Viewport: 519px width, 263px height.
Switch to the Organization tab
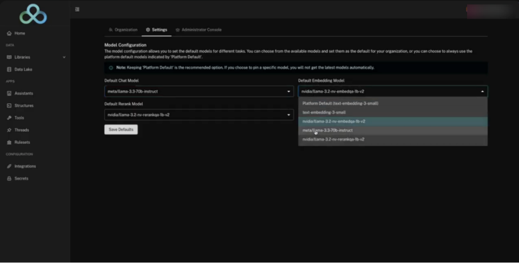[x=123, y=30]
